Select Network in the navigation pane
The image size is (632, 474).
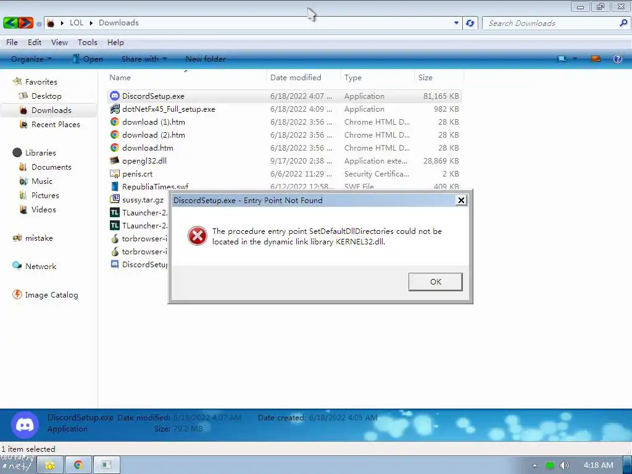tap(41, 267)
